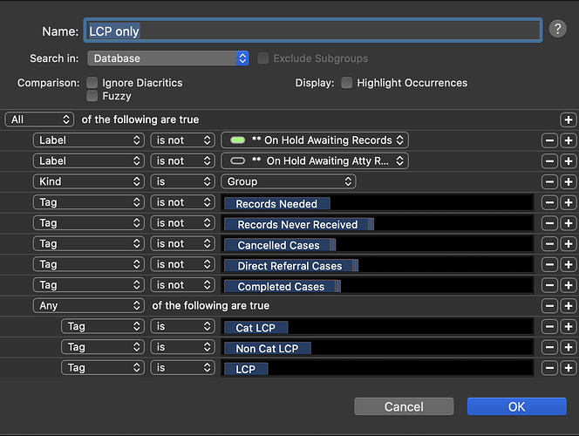Remove the Cat LCP tag condition
The width and height of the screenshot is (579, 436).
pos(549,326)
